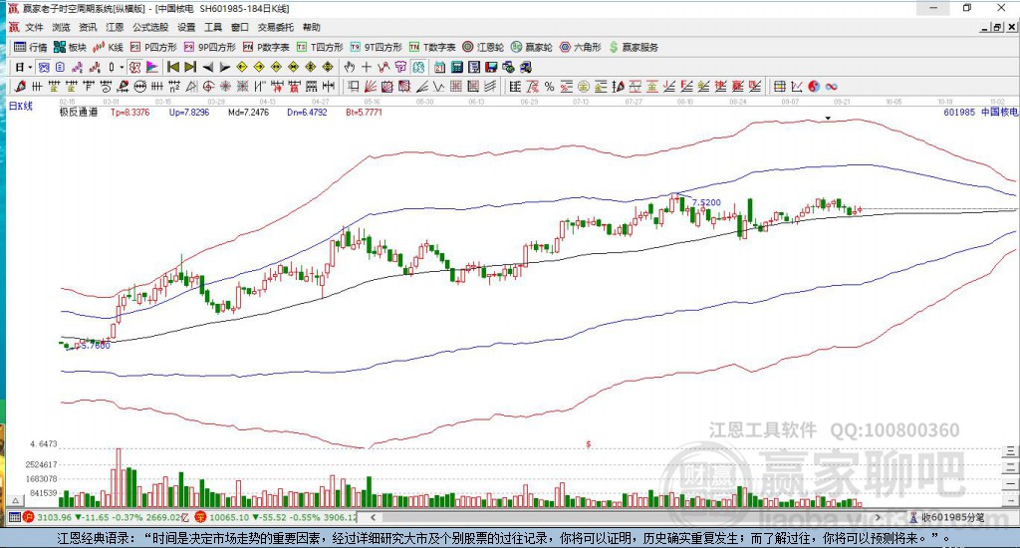This screenshot has height=548, width=1020.
Task: Click the red starburst icon
Action: (224, 86)
